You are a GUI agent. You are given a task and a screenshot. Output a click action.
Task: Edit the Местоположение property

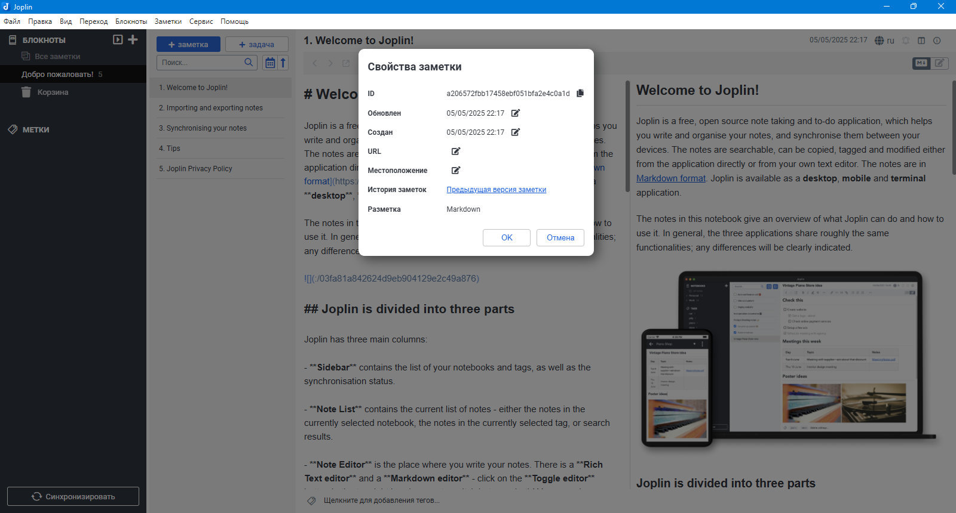456,170
